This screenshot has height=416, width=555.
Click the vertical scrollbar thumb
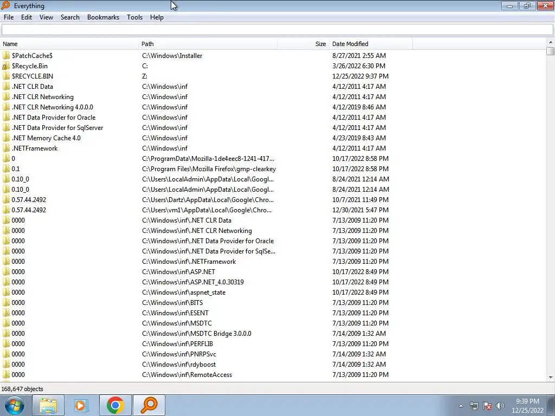point(550,51)
